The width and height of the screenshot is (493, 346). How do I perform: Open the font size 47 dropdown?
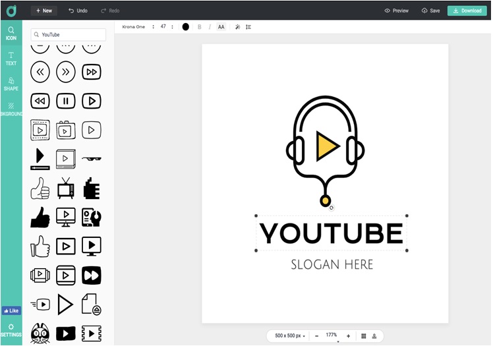[167, 27]
